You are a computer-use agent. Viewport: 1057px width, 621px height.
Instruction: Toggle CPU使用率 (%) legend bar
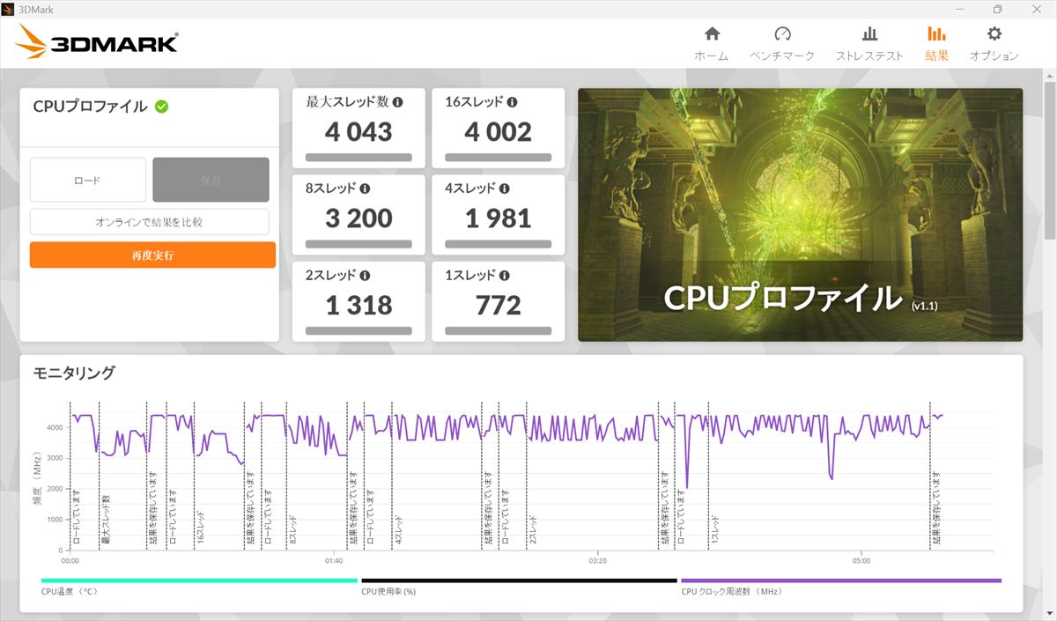pos(519,580)
